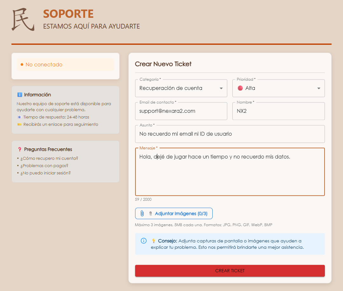Viewport: 343px width, 291px height.
Task: Open the ¿Cómo recupero mi cuenta? FAQ
Action: click(x=49, y=158)
